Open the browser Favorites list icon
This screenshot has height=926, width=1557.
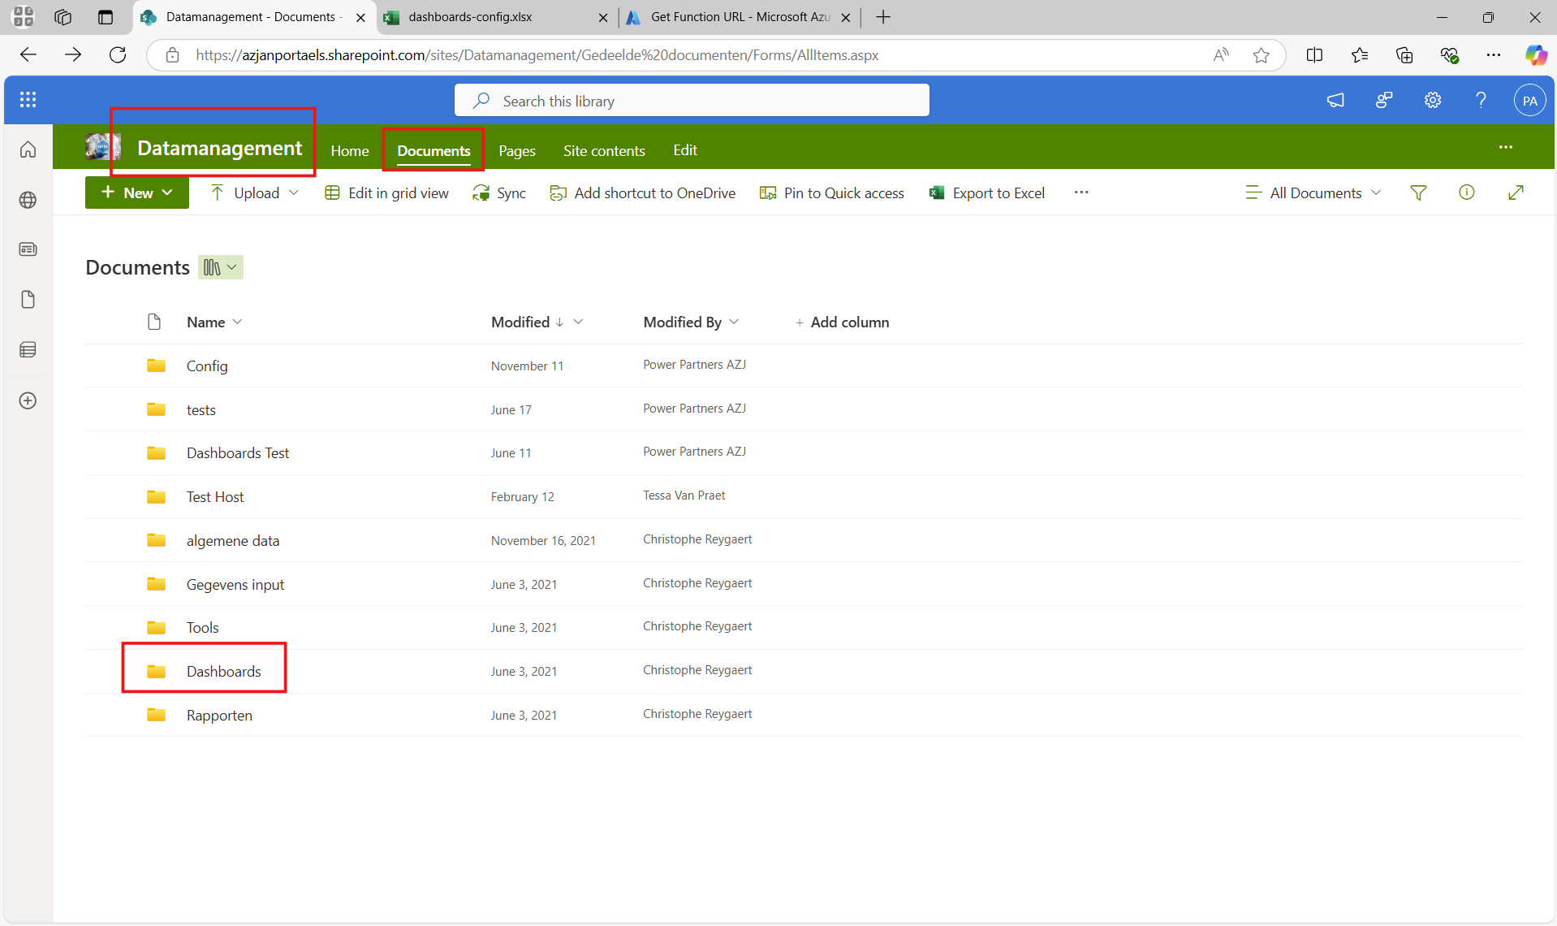click(x=1360, y=55)
